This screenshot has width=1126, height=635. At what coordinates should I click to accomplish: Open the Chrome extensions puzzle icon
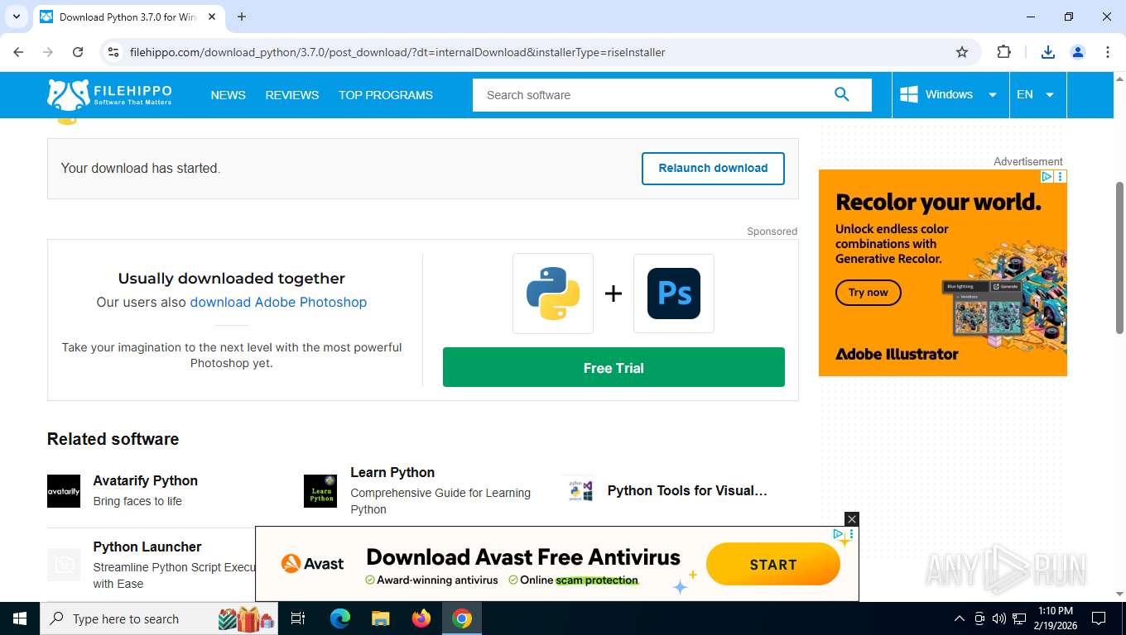coord(1003,52)
